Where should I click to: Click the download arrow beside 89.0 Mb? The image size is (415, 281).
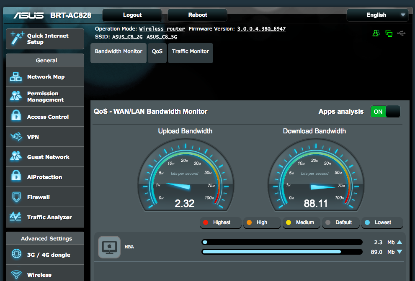pos(400,252)
